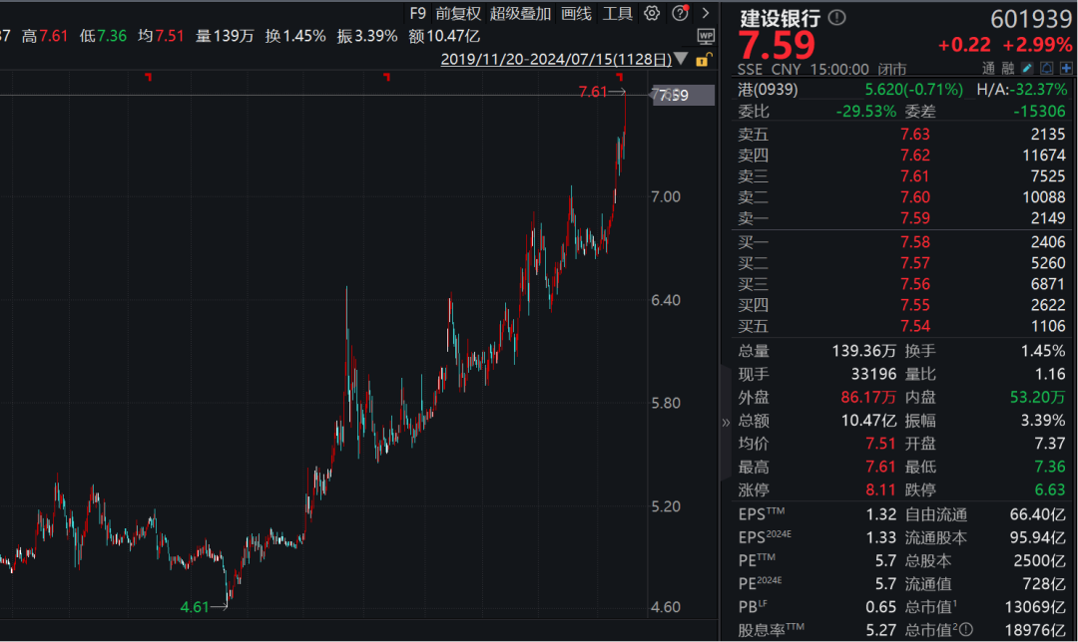Image resolution: width=1078 pixels, height=642 pixels.
Task: Click 股息率 TTM value 5.27
Action: (880, 630)
